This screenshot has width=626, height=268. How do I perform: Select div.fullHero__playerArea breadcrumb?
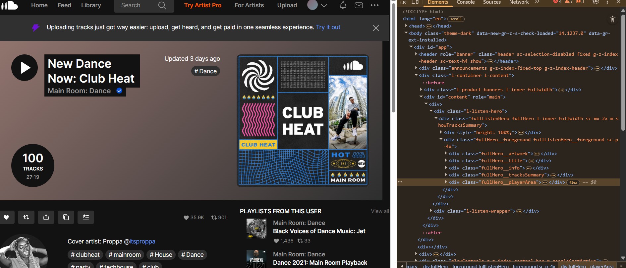[587, 266]
